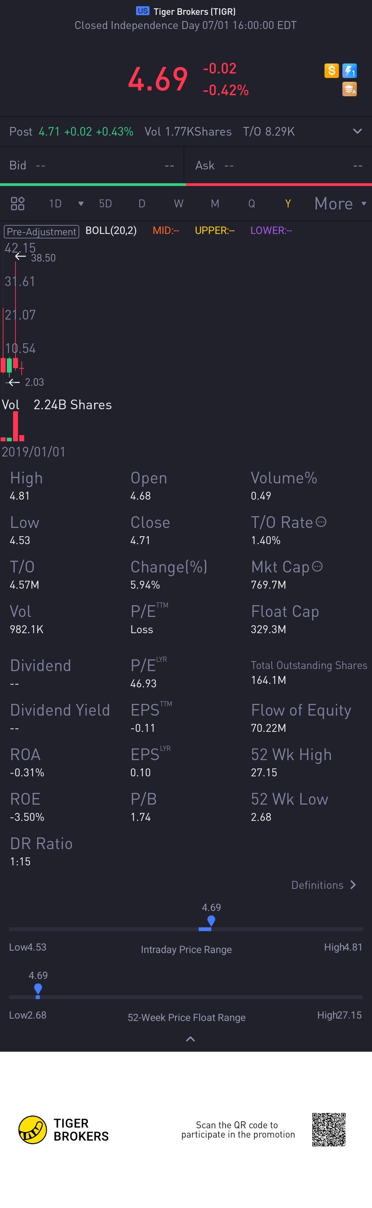Open the chart layout grid icon
This screenshot has width=372, height=1208.
coord(17,204)
